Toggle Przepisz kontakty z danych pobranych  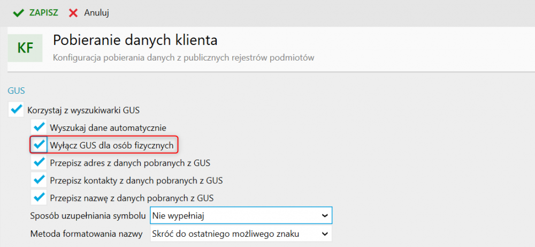tap(39, 179)
